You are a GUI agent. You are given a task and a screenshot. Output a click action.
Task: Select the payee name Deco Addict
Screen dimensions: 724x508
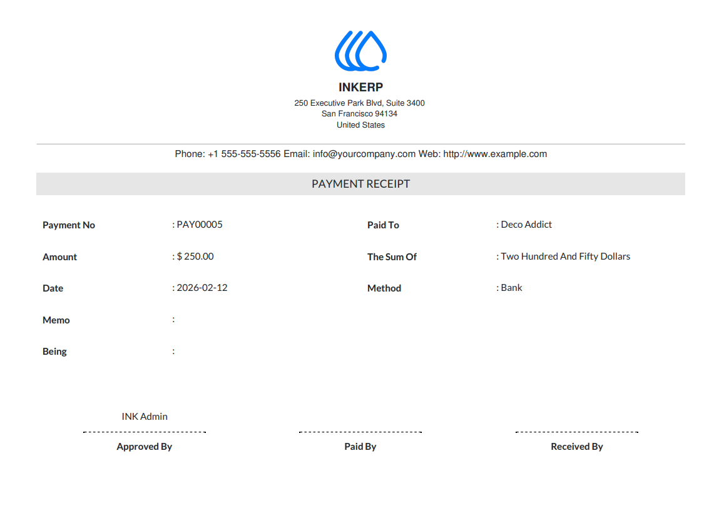point(526,225)
